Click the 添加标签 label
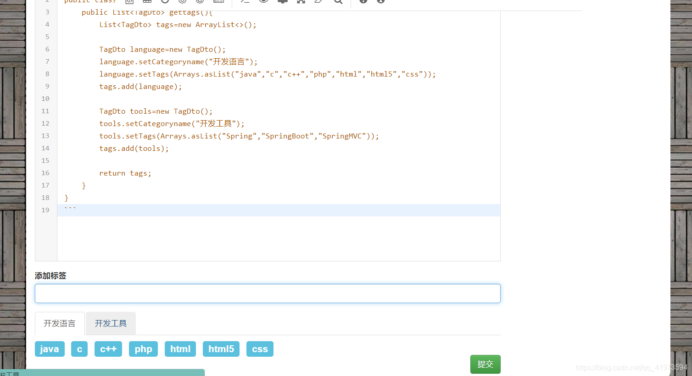 pos(50,276)
